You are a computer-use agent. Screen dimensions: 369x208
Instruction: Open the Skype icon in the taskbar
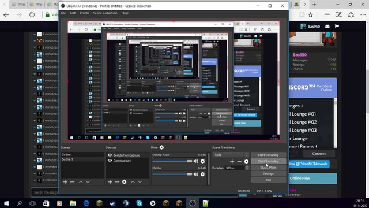(x=140, y=203)
